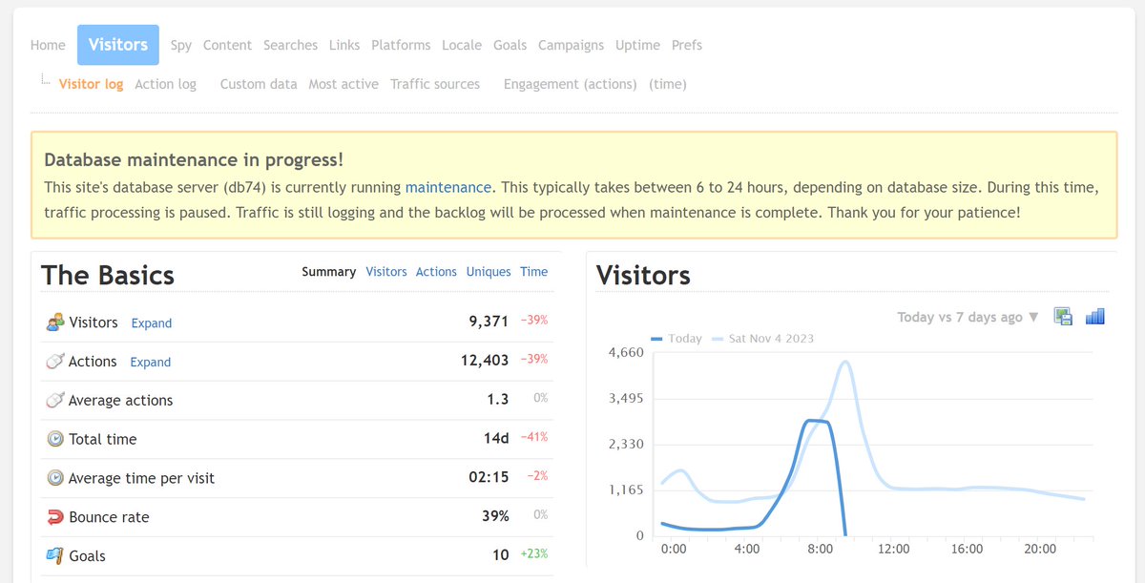Open Engagement (actions) sub-tab

[x=571, y=84]
